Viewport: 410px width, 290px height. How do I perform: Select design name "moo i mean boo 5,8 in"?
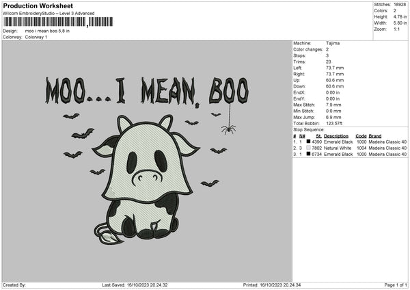(47, 31)
